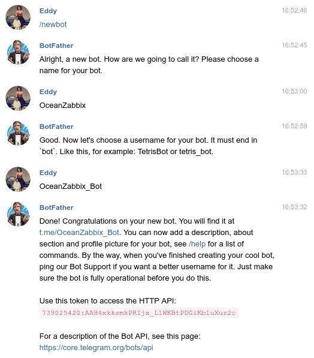Click the Eddy name above OceanZabbix_Bot
Image resolution: width=314 pixels, height=358 pixels.
pyautogui.click(x=48, y=173)
